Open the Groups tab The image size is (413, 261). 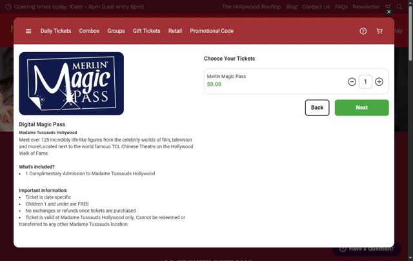(x=116, y=31)
